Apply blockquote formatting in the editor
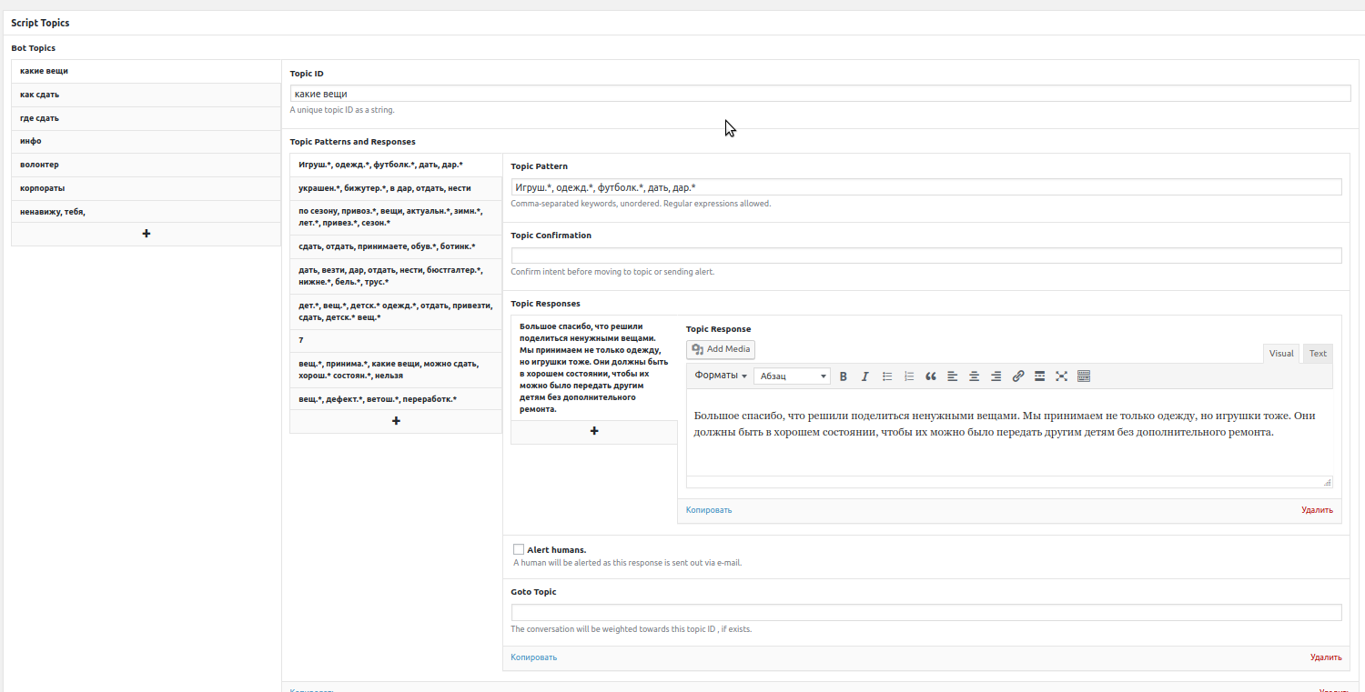The image size is (1365, 692). coord(931,376)
